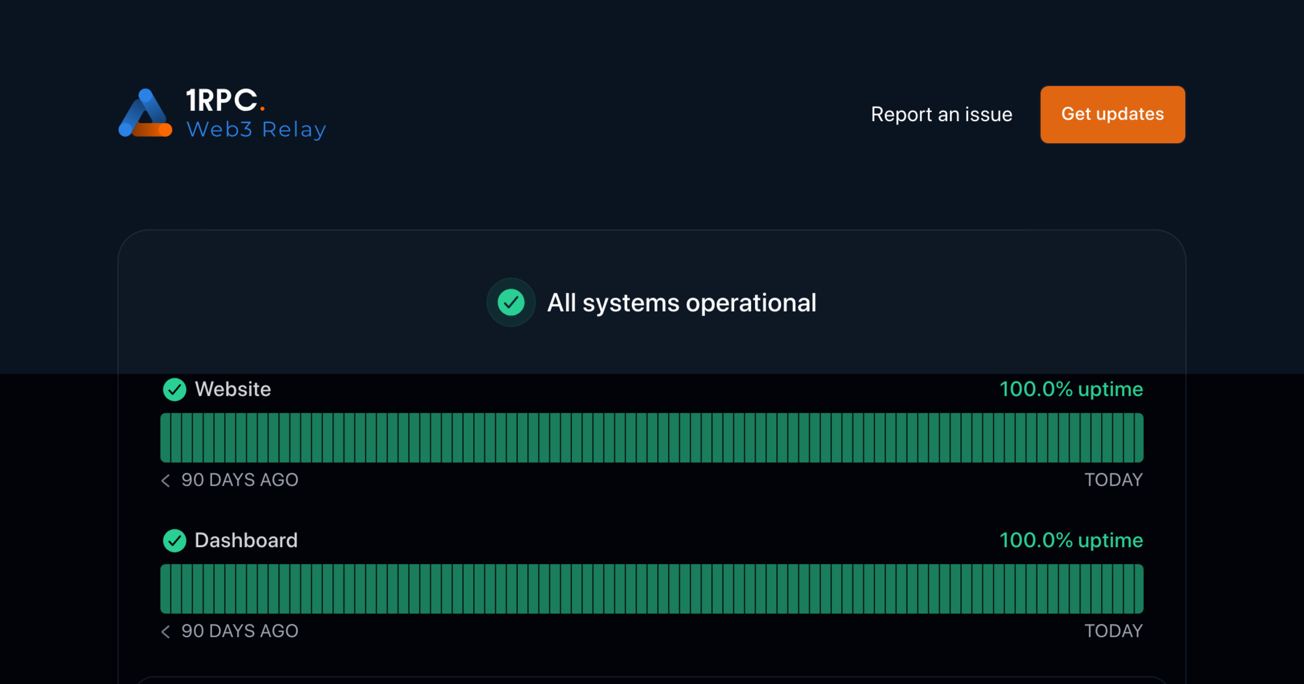
Task: Click the 1RPC triangle logo icon
Action: pos(146,113)
